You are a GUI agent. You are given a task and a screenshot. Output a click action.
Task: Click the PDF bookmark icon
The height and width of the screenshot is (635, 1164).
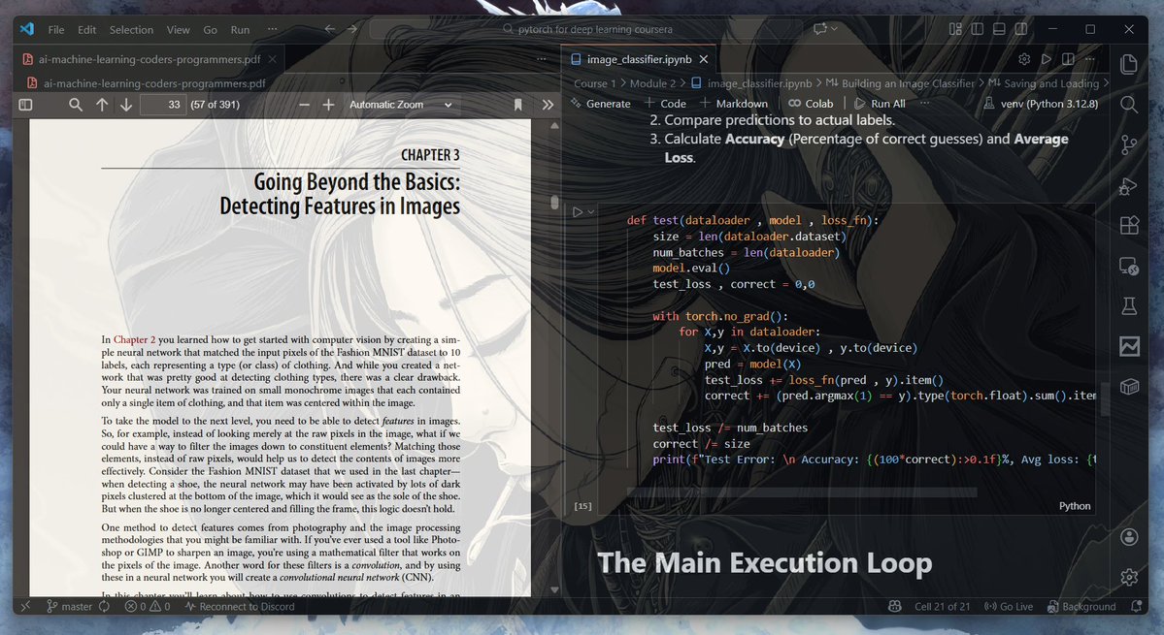click(x=518, y=105)
